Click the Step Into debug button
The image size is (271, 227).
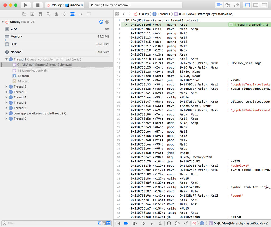coord(152,223)
